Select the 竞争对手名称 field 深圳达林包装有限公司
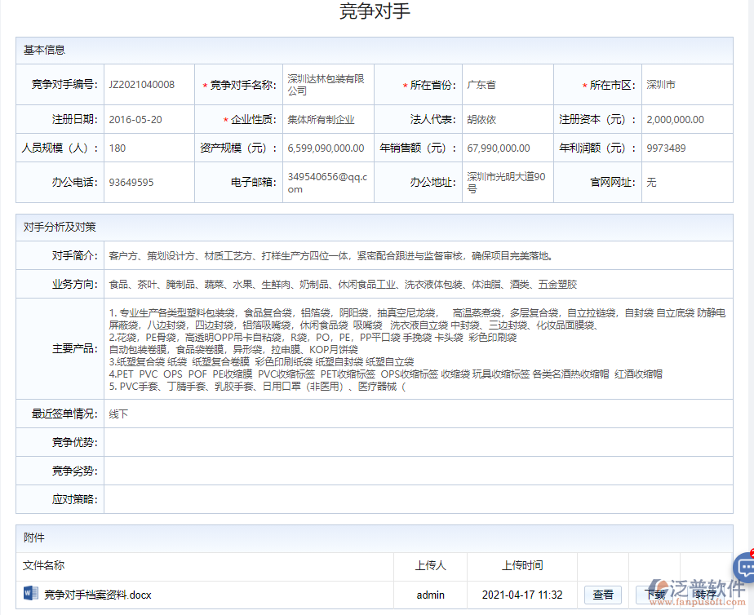Viewport: 754px width, 615px height. (x=325, y=85)
